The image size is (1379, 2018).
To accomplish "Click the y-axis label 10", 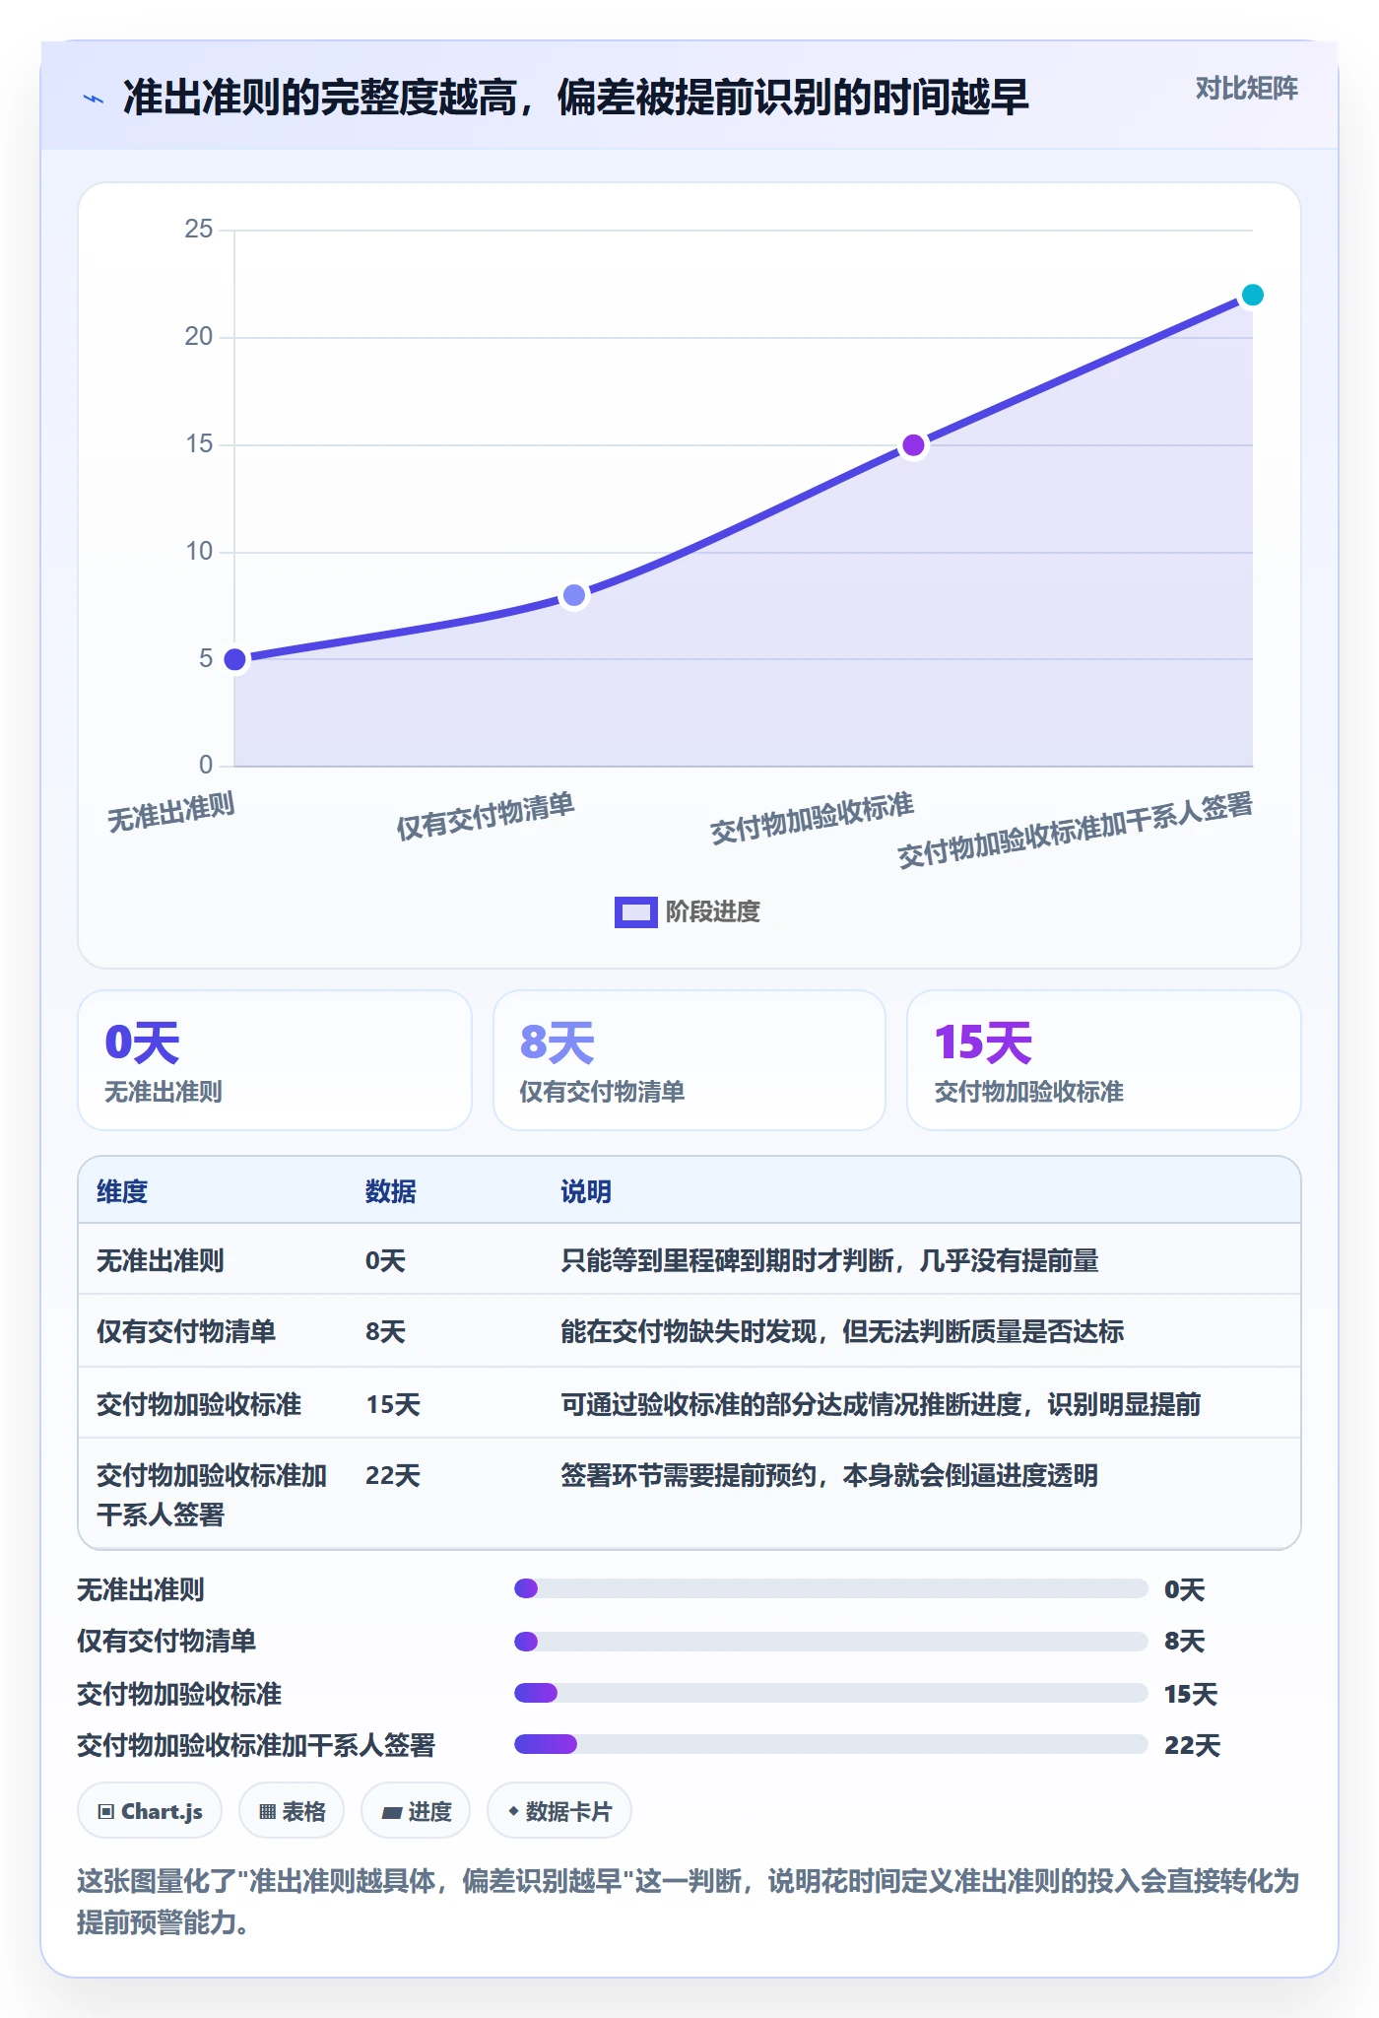I will (x=199, y=552).
